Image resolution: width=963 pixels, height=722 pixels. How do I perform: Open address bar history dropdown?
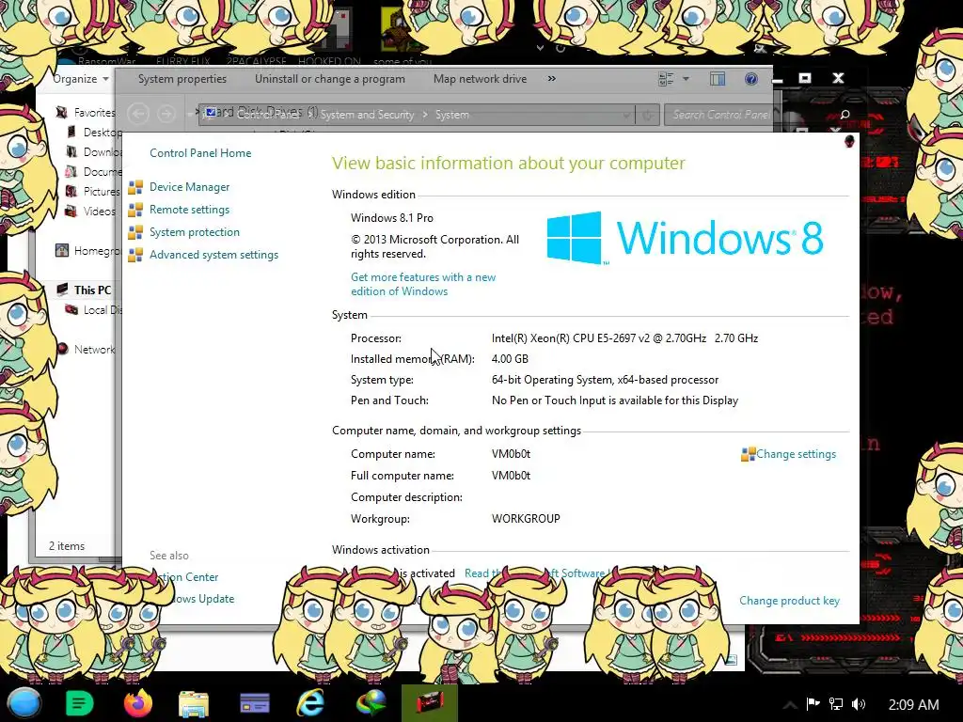625,115
